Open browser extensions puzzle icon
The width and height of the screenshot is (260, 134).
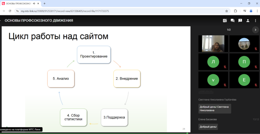pyautogui.click(x=235, y=11)
